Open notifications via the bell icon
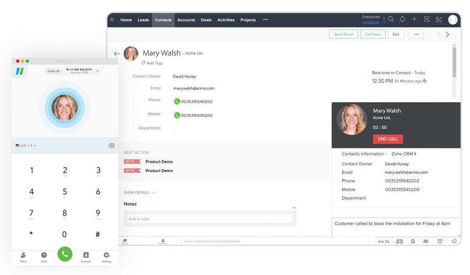 point(403,19)
